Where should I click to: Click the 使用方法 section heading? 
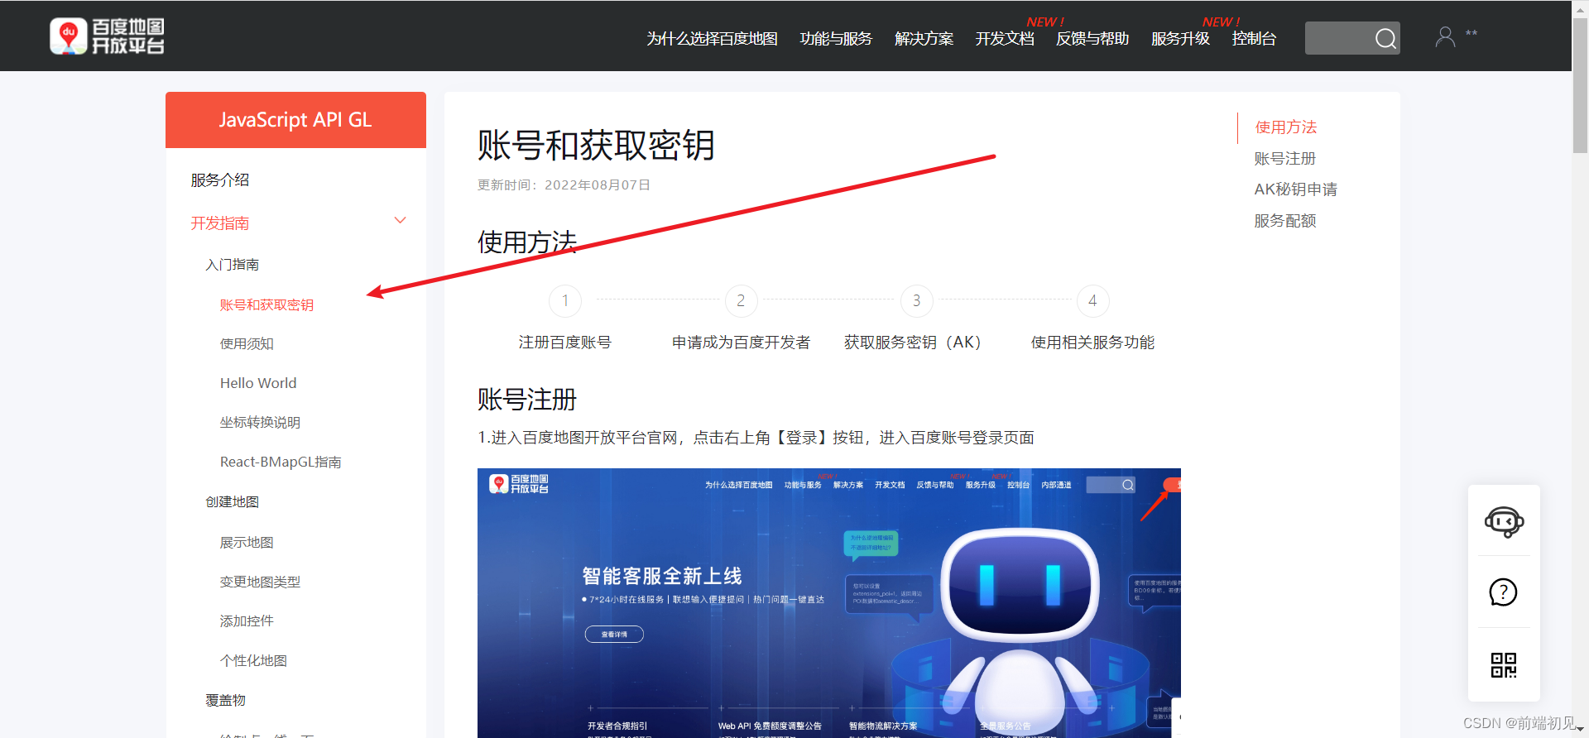click(x=527, y=242)
